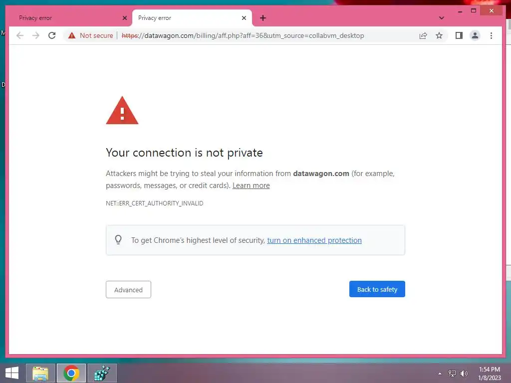Image resolution: width=511 pixels, height=383 pixels.
Task: Click the Not secure label text
Action: [96, 35]
